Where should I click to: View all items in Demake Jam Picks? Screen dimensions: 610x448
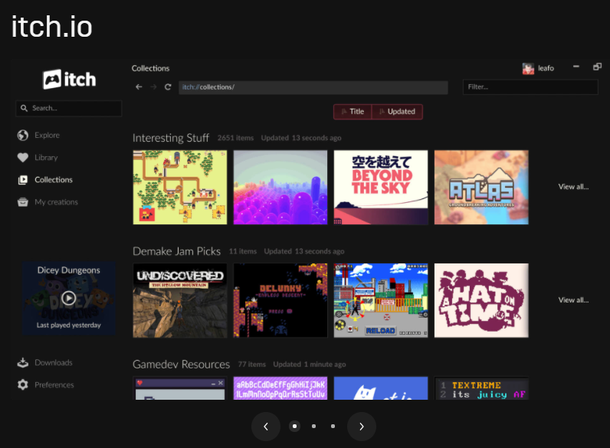pos(573,300)
